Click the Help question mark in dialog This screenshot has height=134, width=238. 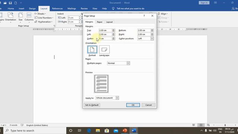coord(144,16)
